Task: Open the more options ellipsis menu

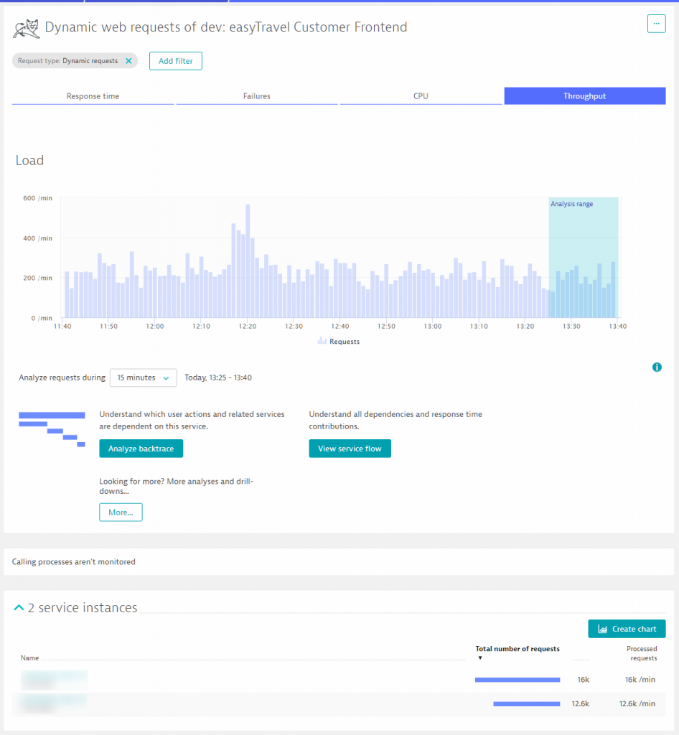Action: tap(656, 24)
